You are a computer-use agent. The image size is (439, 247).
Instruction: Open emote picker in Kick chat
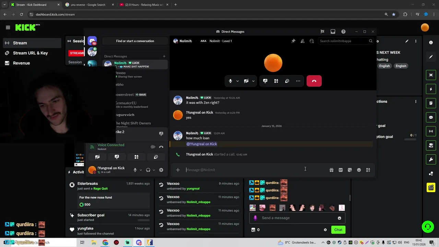(340, 218)
